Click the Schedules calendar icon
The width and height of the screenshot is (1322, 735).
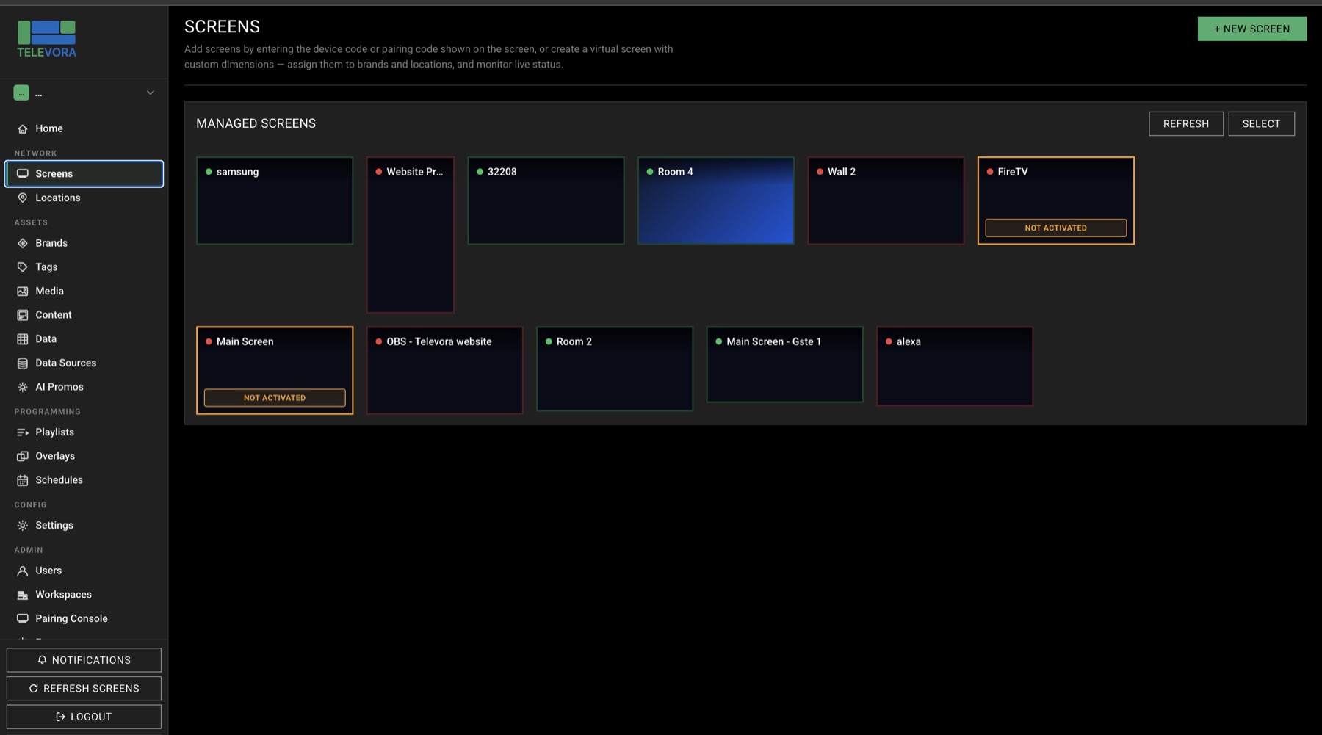click(23, 480)
